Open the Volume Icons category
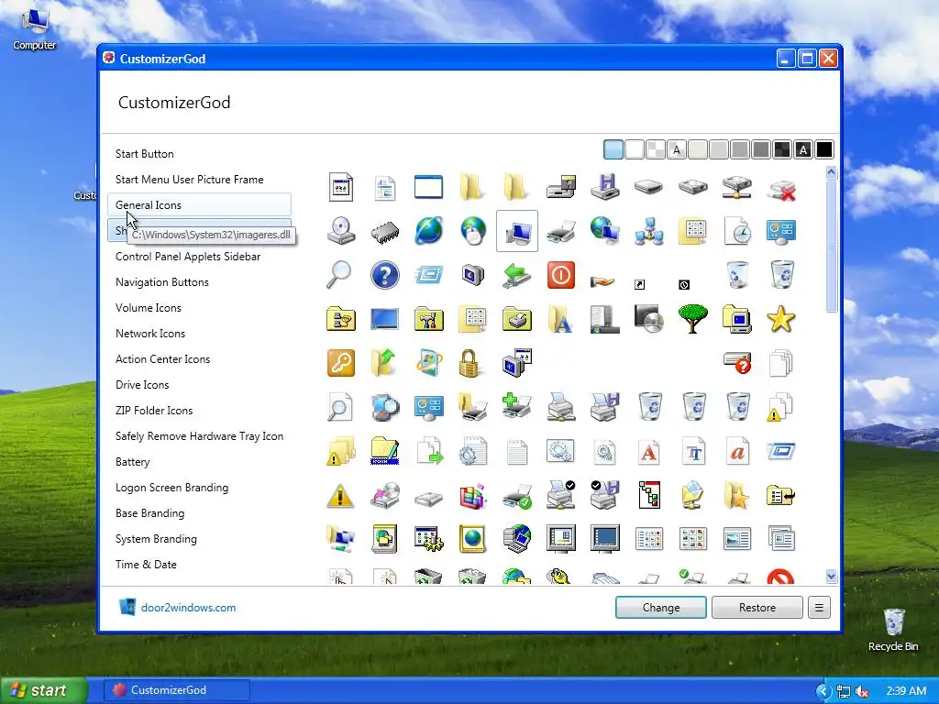This screenshot has height=704, width=939. coord(148,308)
